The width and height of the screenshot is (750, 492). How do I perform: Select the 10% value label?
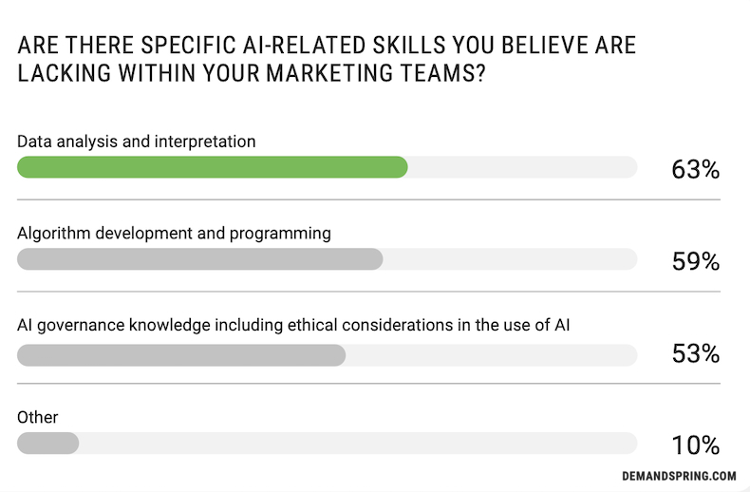click(696, 445)
